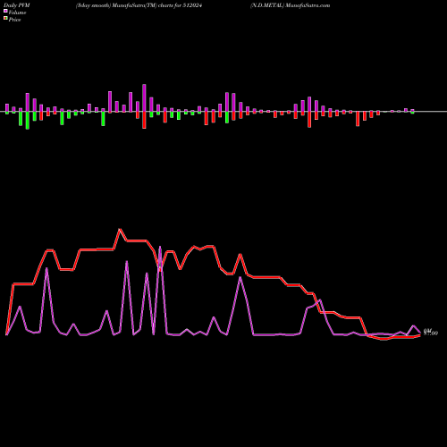
Task: Click the purple Volume legend swatch
Action: (5, 11)
